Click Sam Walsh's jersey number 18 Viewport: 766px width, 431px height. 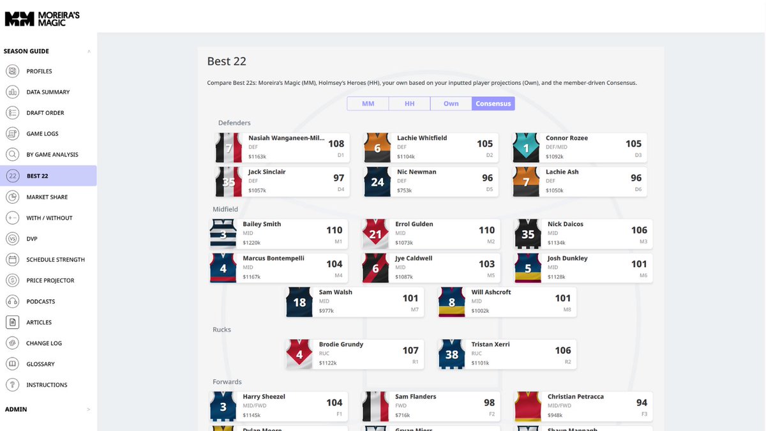(x=299, y=303)
